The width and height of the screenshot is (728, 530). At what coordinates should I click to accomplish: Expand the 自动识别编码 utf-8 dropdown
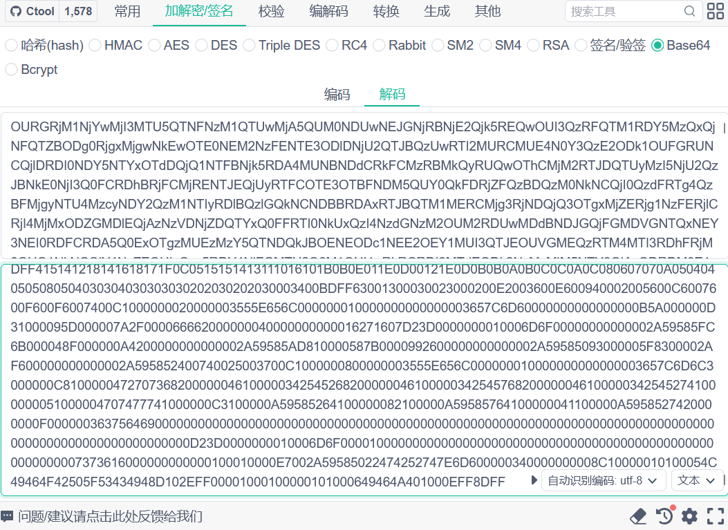coord(603,480)
